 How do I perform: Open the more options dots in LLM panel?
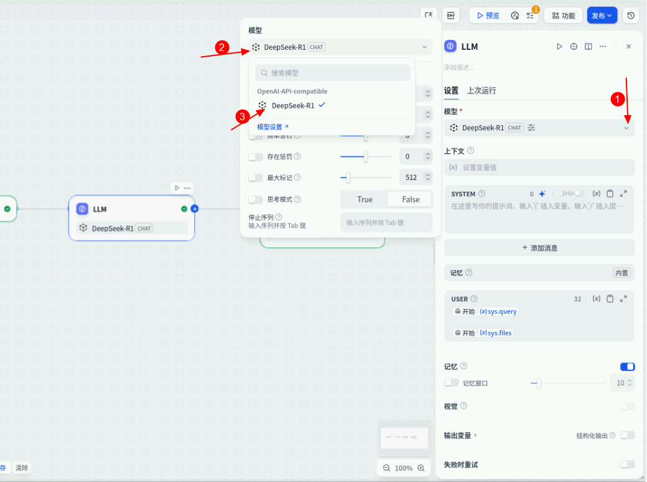603,46
